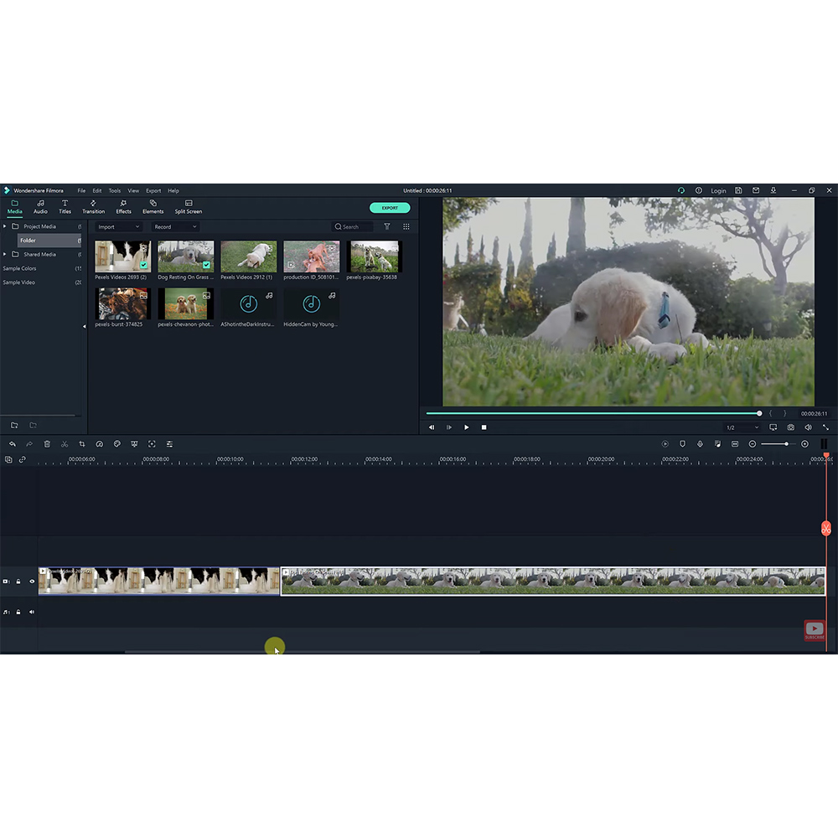The width and height of the screenshot is (838, 838).
Task: Hide the video track with eye icon
Action: tap(32, 582)
